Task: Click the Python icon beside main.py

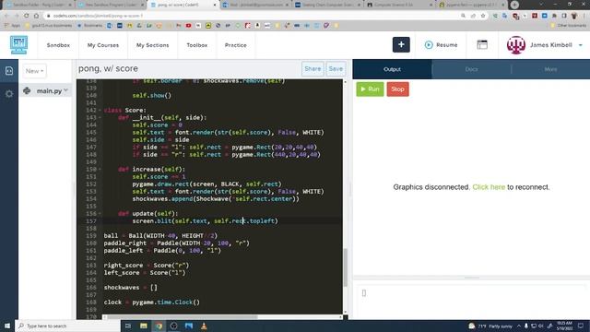Action: [27, 90]
